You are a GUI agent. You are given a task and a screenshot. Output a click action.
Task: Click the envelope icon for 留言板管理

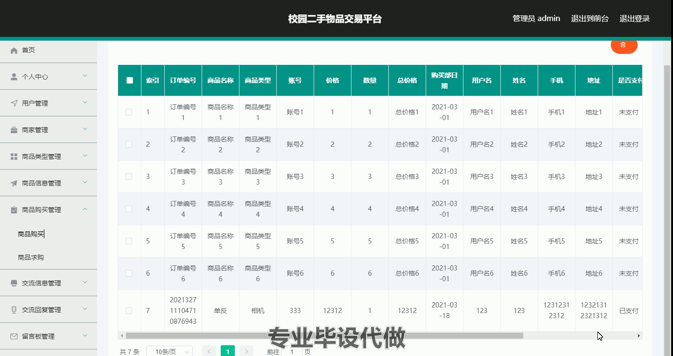(14, 336)
